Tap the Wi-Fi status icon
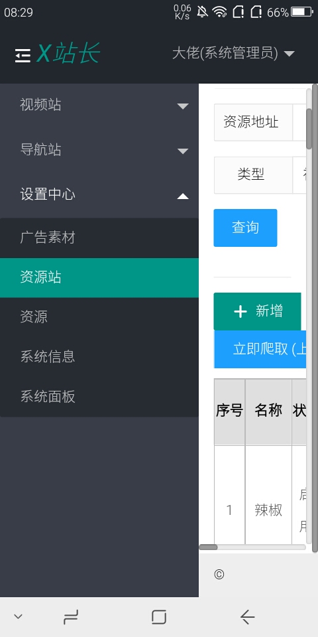Screen dimensions: 318x637 (x=219, y=12)
